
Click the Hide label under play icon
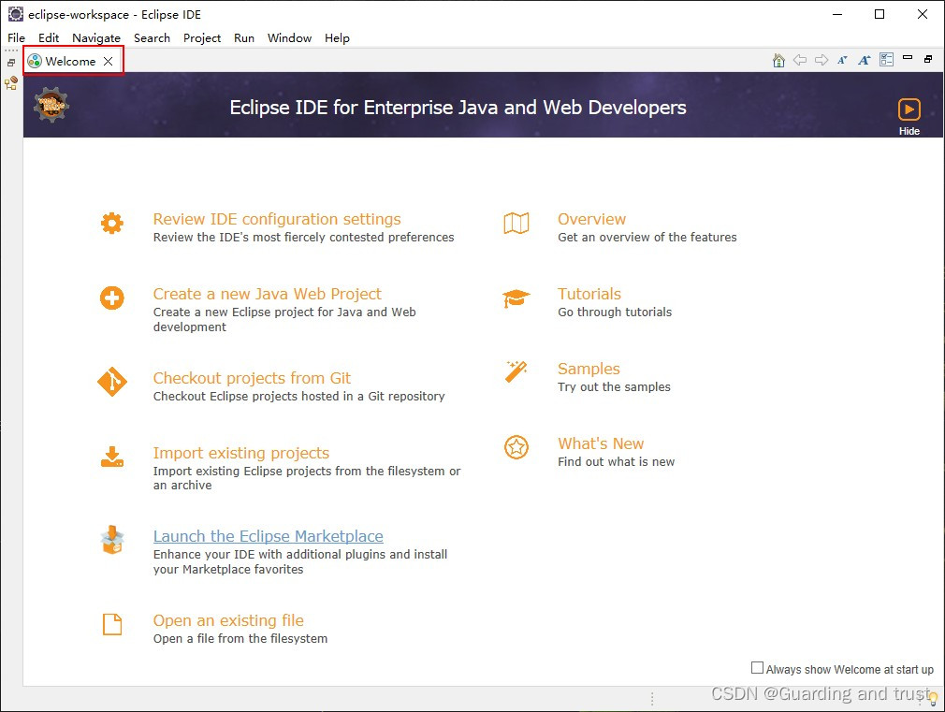pyautogui.click(x=909, y=131)
